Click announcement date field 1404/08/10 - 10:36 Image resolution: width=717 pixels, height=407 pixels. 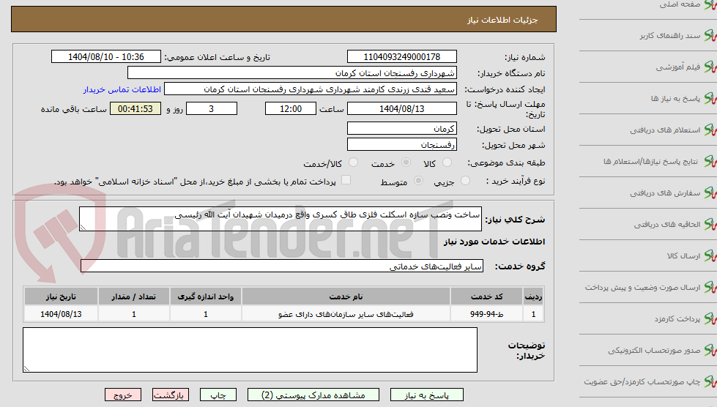[106, 56]
